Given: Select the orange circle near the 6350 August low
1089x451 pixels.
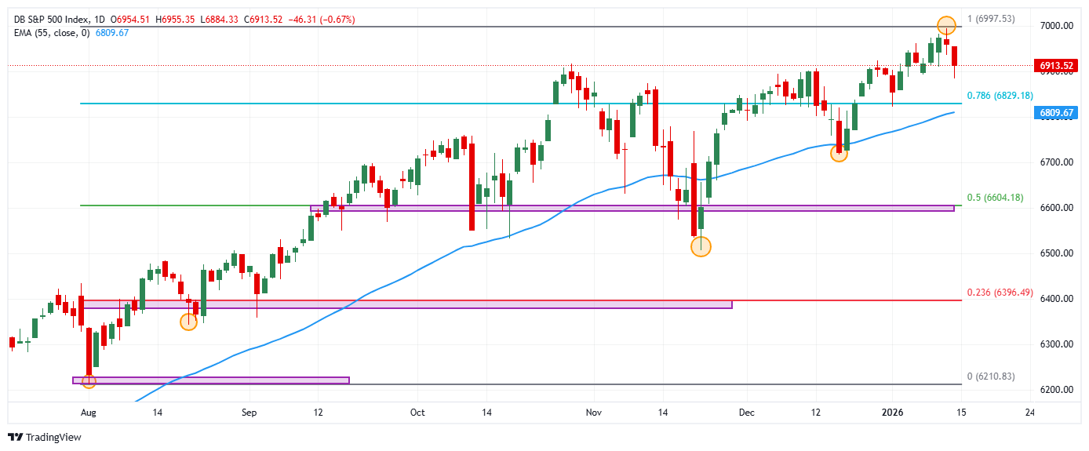Looking at the screenshot, I should pyautogui.click(x=188, y=321).
